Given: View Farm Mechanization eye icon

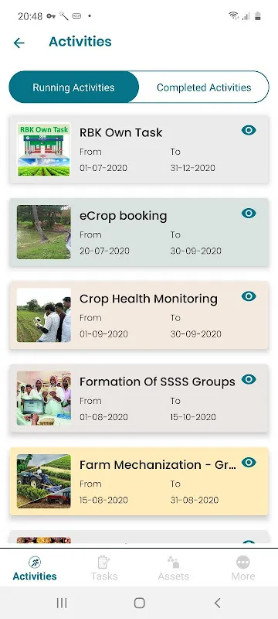Looking at the screenshot, I should pos(249,462).
